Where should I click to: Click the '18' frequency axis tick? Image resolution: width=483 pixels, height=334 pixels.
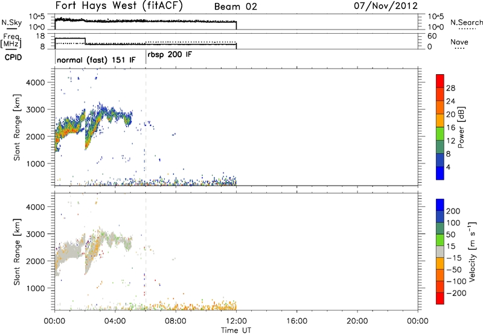pyautogui.click(x=40, y=36)
